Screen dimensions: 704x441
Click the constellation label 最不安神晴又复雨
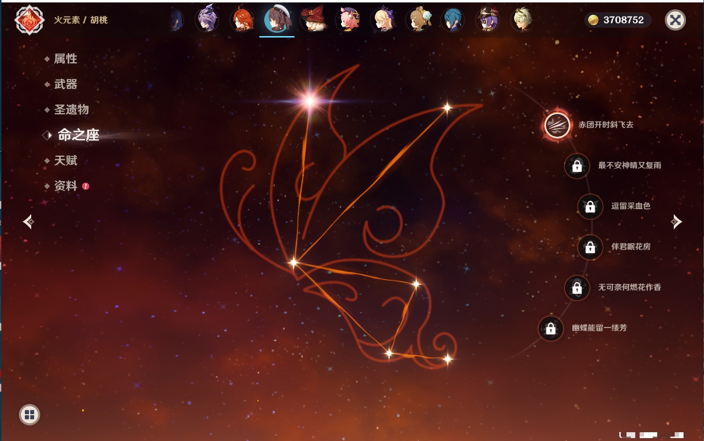pos(630,165)
